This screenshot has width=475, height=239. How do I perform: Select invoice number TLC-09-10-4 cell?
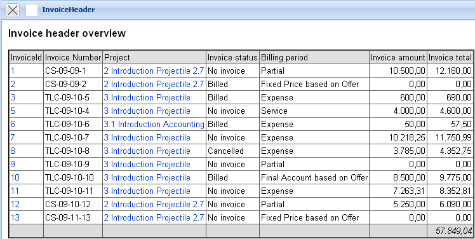(73, 111)
